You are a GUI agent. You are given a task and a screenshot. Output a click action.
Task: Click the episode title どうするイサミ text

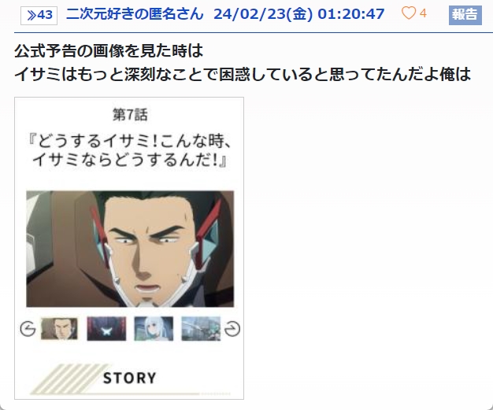[130, 150]
